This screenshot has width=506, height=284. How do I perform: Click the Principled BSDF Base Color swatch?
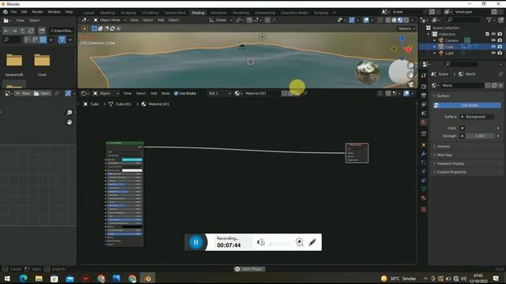pyautogui.click(x=132, y=159)
